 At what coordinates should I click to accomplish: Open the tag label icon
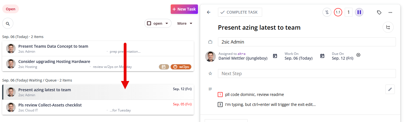coord(379,12)
